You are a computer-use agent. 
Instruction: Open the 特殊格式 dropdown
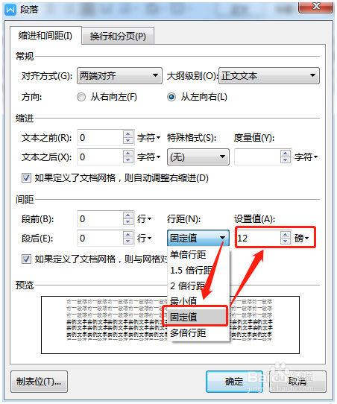198,157
